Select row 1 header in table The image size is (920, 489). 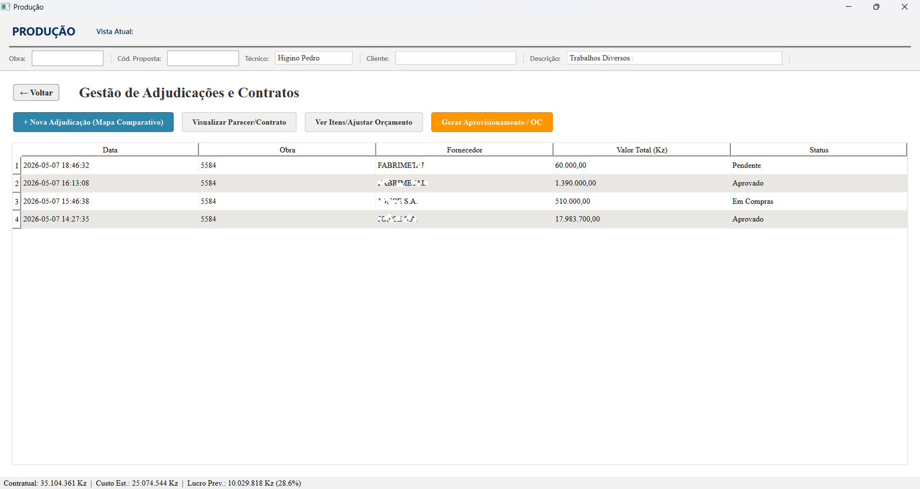pos(17,165)
